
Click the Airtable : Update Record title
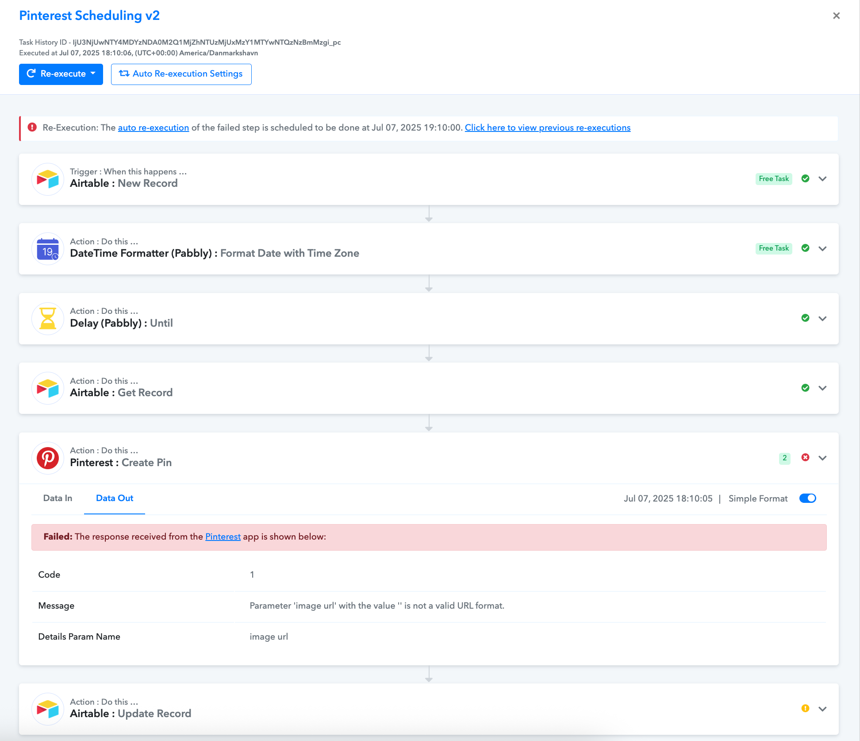point(131,714)
